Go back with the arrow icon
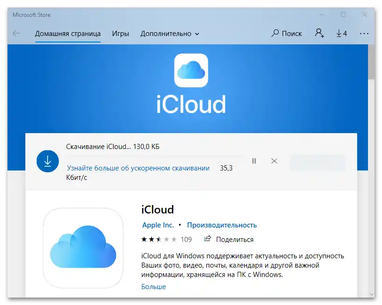 point(16,33)
